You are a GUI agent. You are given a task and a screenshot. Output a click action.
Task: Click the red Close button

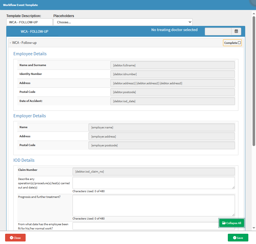15,238
